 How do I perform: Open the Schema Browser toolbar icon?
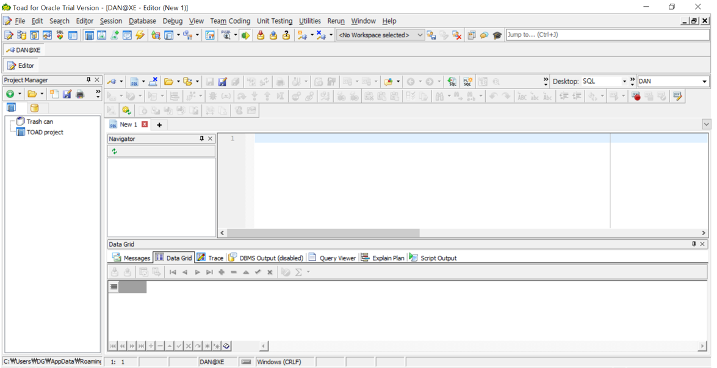coord(21,35)
